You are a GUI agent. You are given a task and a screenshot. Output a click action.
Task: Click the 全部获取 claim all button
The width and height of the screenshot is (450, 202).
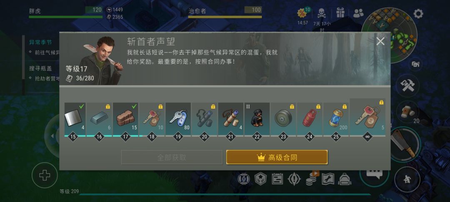click(x=172, y=158)
